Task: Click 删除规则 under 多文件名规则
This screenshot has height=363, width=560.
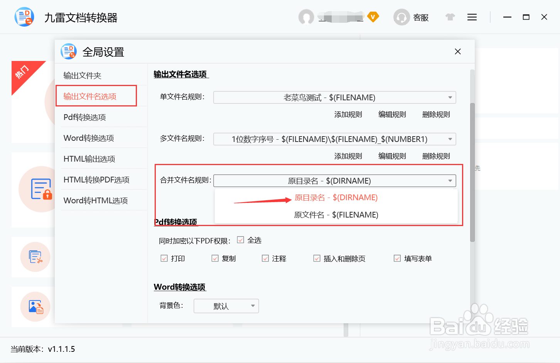Action: (436, 156)
